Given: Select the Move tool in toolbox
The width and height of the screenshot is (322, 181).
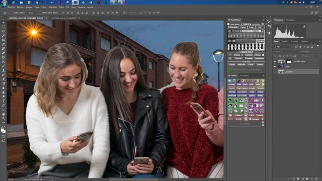Looking at the screenshot, I should 4,22.
